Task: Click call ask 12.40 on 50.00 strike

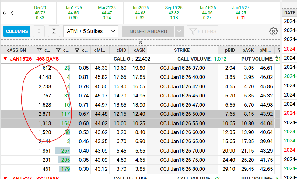Action: (139, 114)
